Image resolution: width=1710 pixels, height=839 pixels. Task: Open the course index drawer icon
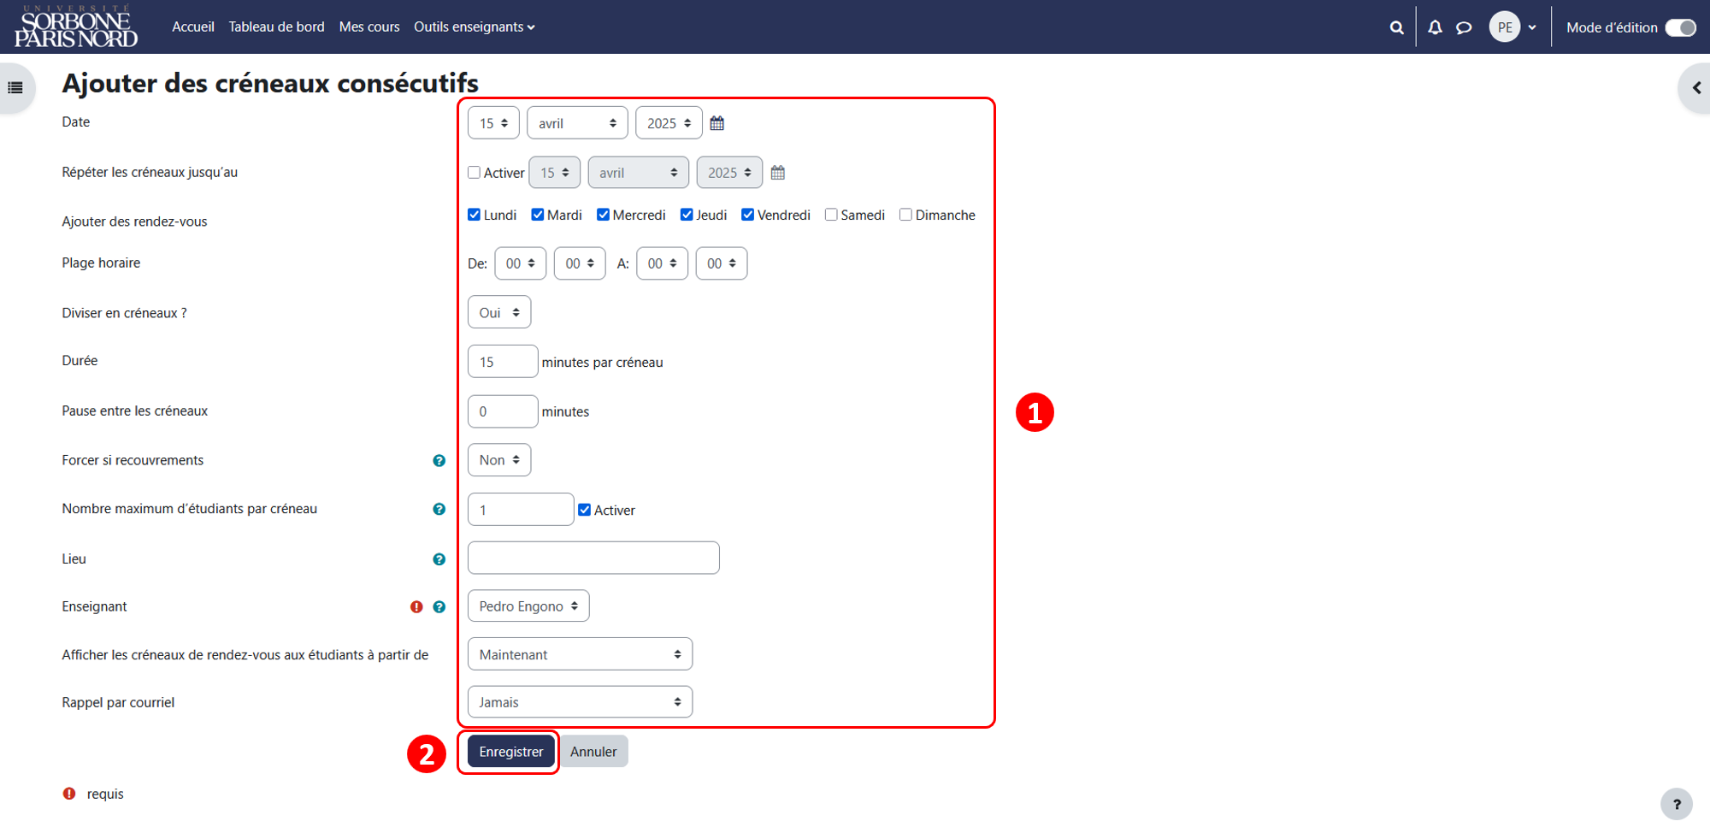tap(15, 87)
